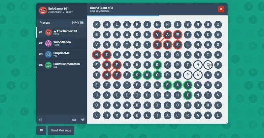264x138 pixels.
Task: Click the red avatar in the #1 player row
Action: 48,32
